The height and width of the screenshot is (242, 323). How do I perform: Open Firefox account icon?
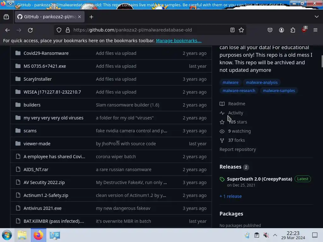pyautogui.click(x=281, y=30)
